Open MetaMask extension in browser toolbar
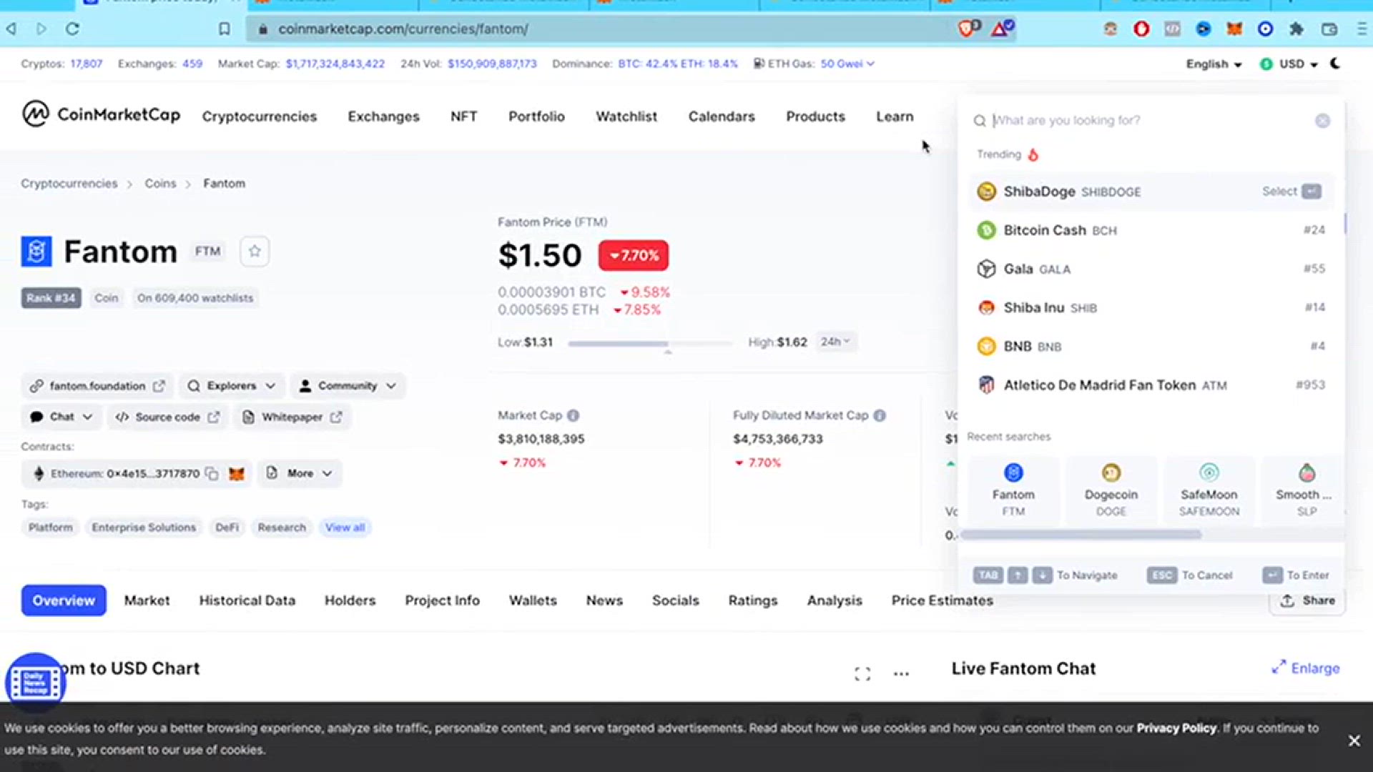Viewport: 1373px width, 772px height. pyautogui.click(x=1234, y=29)
